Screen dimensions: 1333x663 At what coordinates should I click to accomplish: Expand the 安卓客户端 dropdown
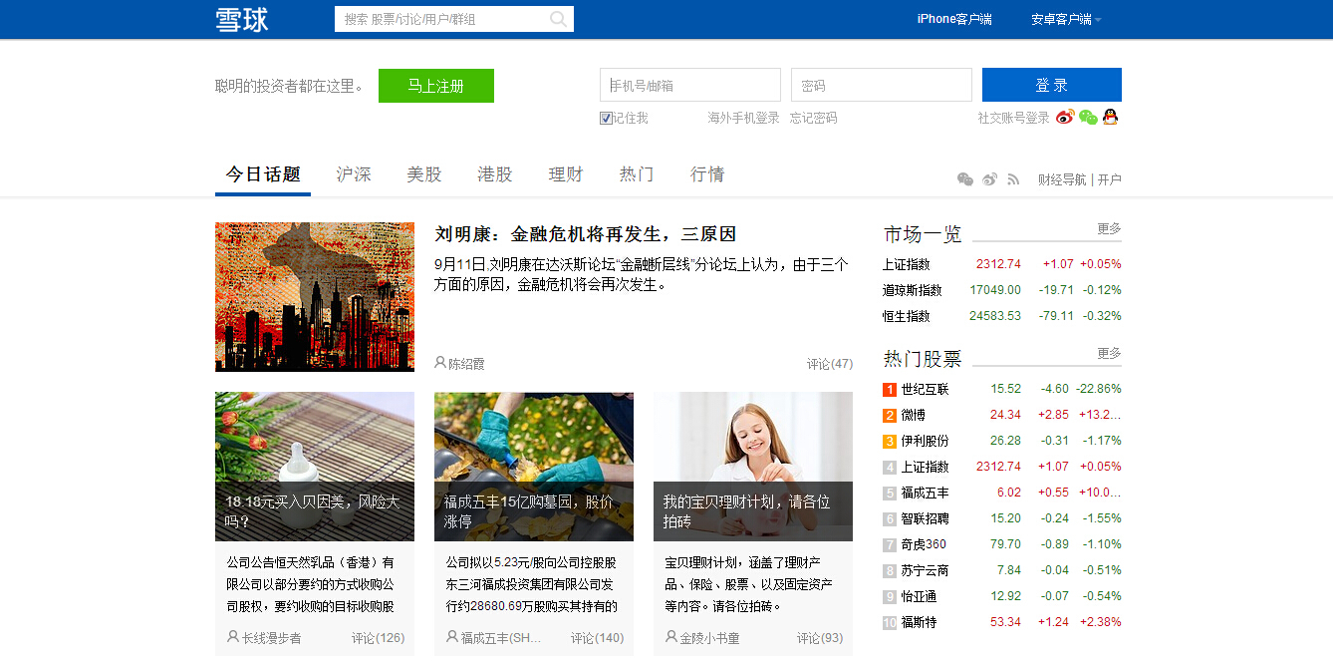coord(1066,19)
